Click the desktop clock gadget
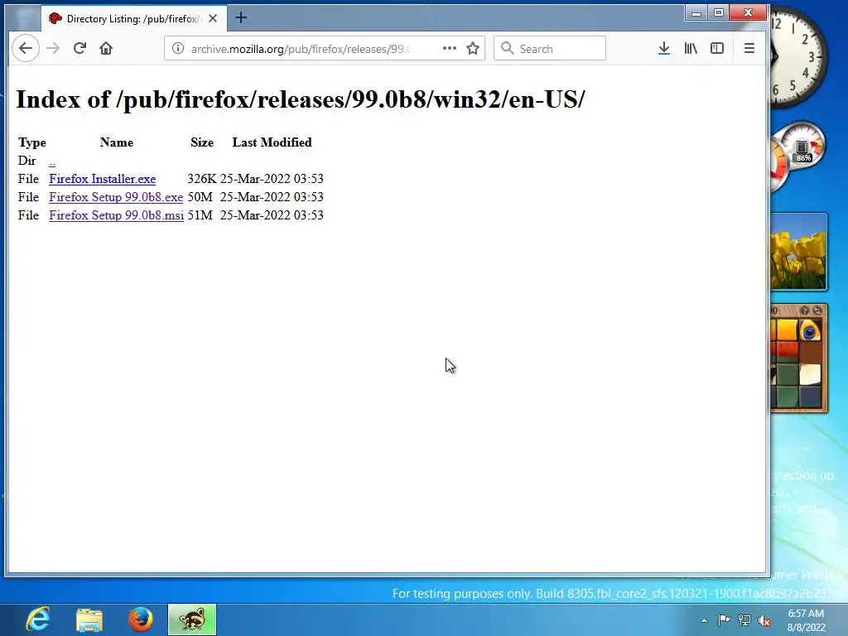Screen dimensions: 848x636 [797, 55]
